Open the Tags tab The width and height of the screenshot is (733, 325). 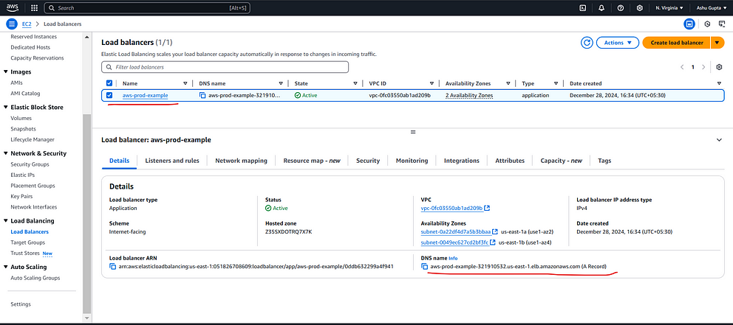(604, 161)
